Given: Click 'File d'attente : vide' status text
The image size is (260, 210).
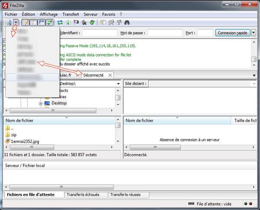Looking at the screenshot, I should pyautogui.click(x=214, y=204).
